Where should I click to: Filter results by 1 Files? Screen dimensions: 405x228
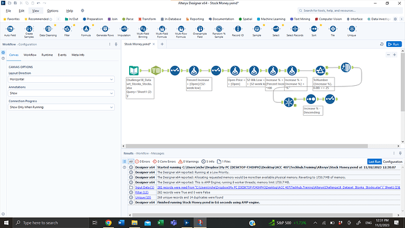pos(224,162)
